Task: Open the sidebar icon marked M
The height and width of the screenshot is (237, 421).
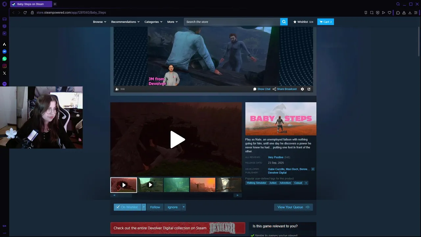Action: (4, 33)
